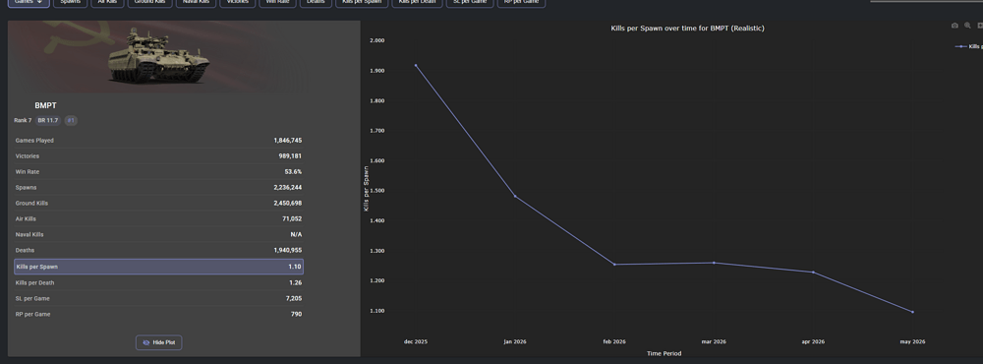
Task: Click the BMPT vehicle name
Action: (x=45, y=105)
